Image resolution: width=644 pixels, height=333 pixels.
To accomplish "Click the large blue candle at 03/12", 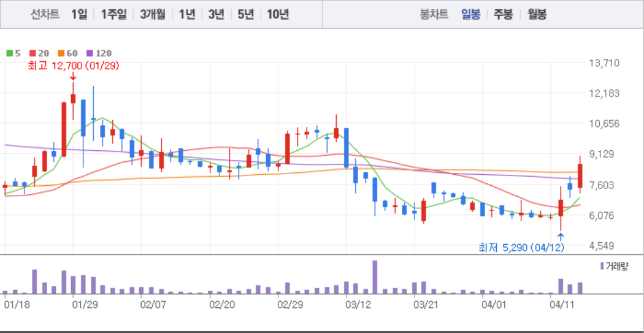I will (x=347, y=148).
